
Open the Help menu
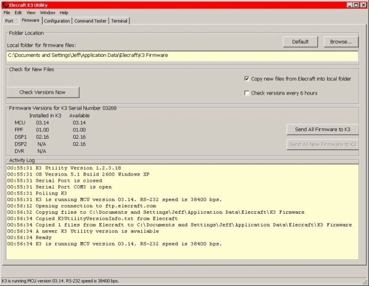point(64,13)
